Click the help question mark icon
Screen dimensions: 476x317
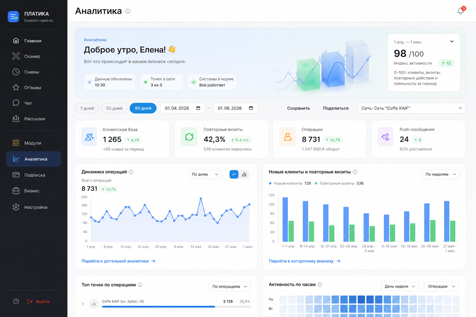tap(16, 301)
